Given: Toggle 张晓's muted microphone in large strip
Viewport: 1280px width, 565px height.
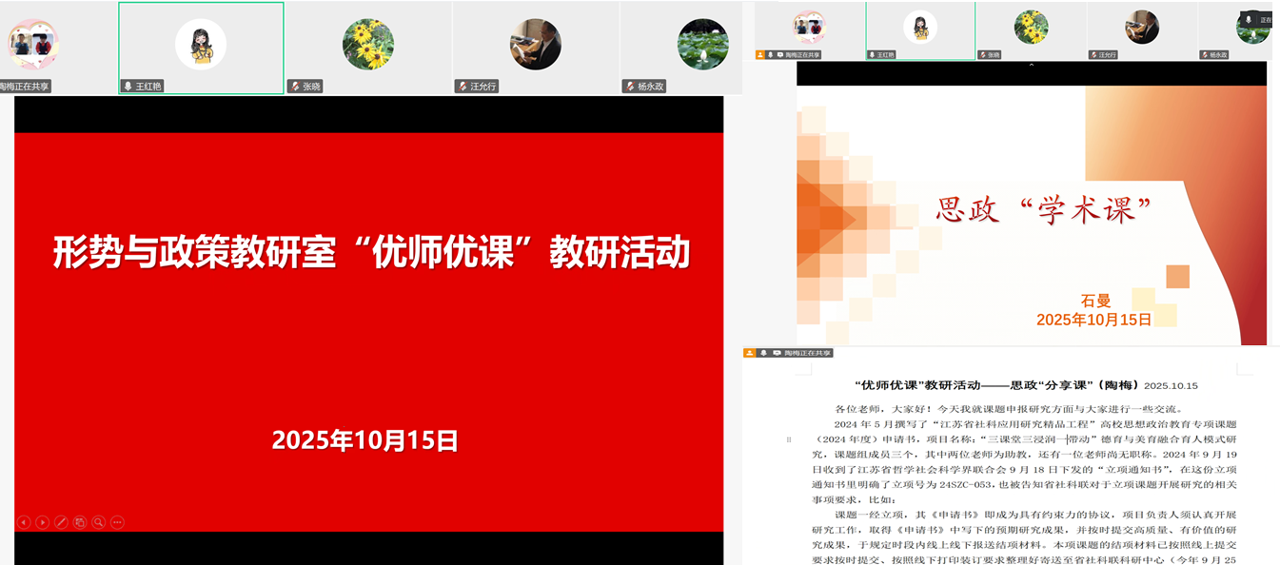Looking at the screenshot, I should [295, 87].
